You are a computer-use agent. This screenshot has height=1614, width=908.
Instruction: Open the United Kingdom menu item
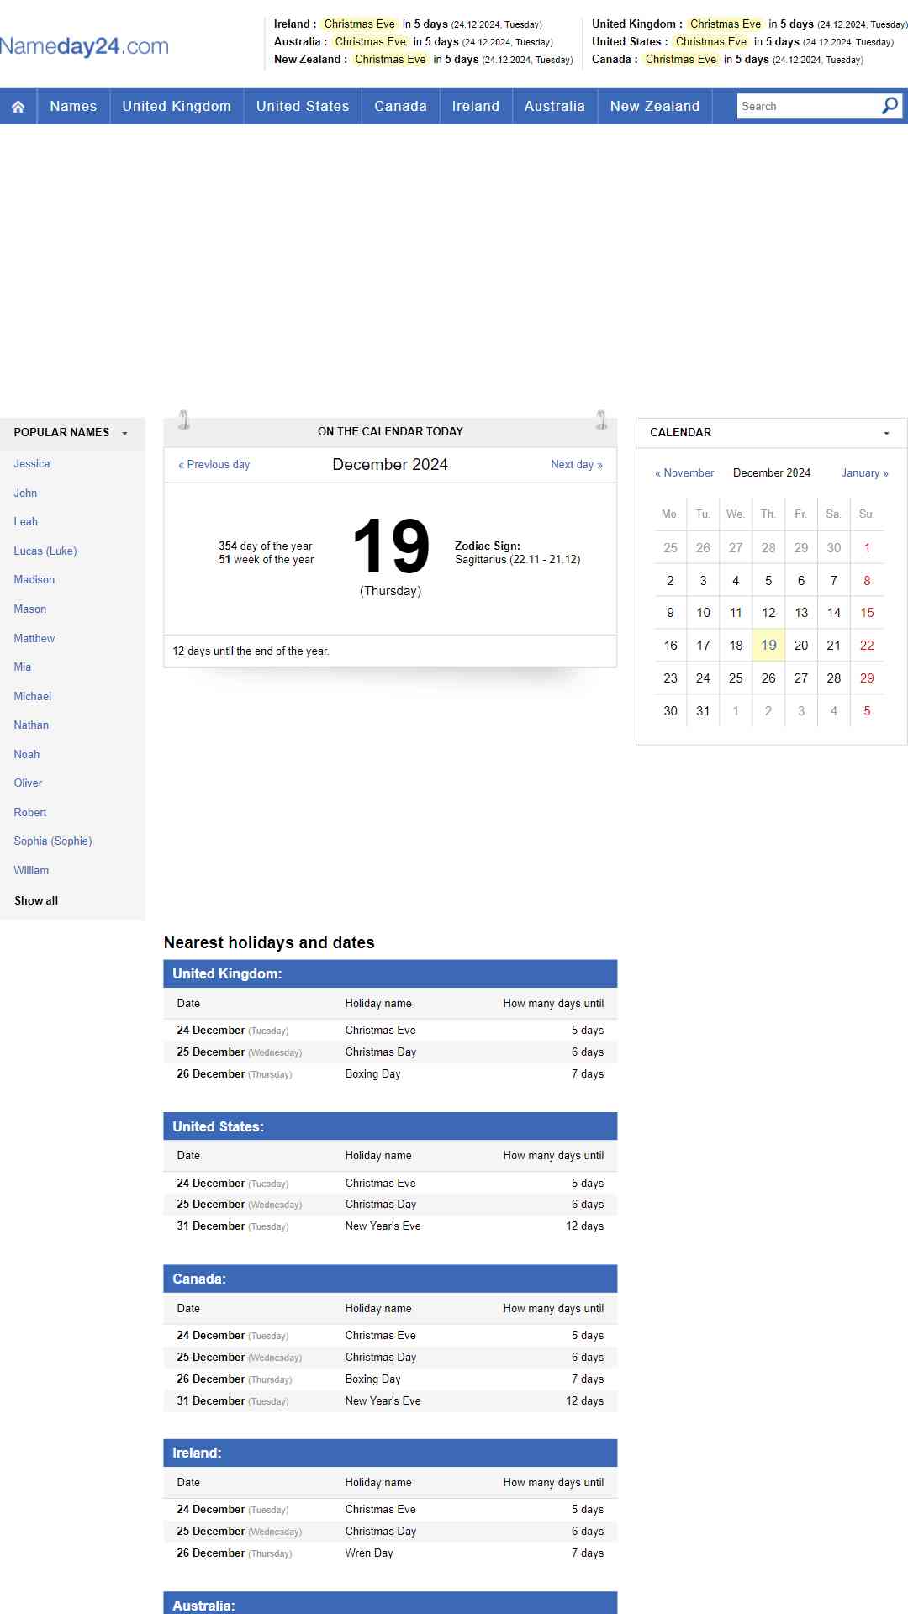[x=177, y=106]
